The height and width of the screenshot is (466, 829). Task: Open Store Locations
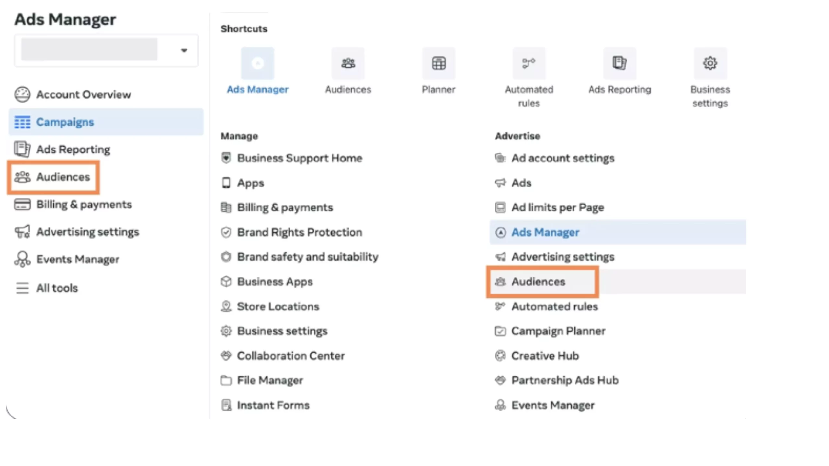pos(278,306)
